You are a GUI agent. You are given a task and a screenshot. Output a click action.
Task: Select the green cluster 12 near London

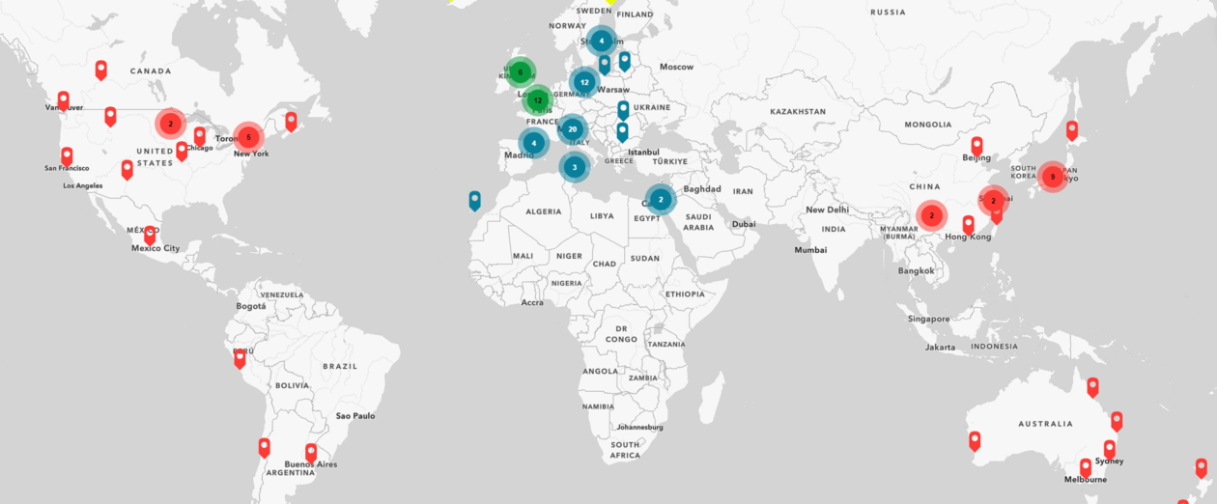(538, 99)
